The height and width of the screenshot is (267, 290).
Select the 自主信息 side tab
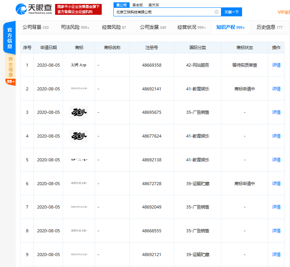coord(10,67)
